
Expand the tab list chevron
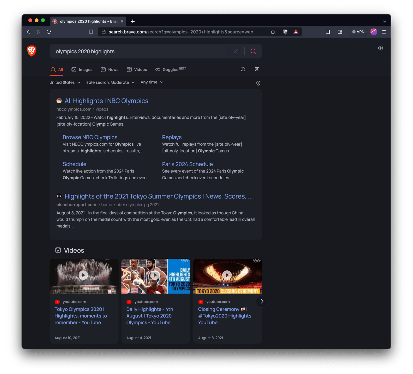point(385,21)
